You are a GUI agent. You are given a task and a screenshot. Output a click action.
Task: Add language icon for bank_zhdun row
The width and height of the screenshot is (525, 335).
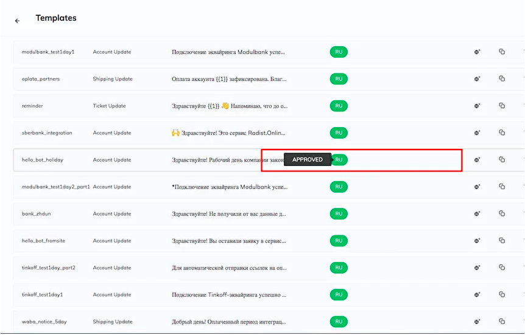(477, 213)
